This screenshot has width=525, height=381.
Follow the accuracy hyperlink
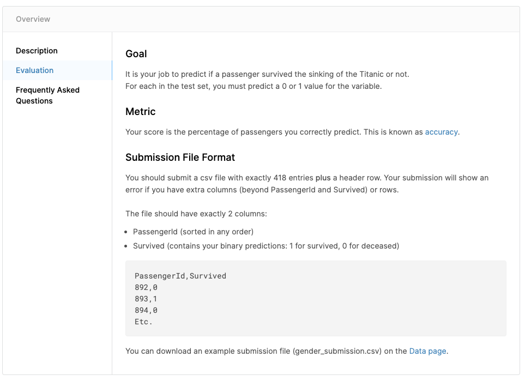pyautogui.click(x=441, y=132)
